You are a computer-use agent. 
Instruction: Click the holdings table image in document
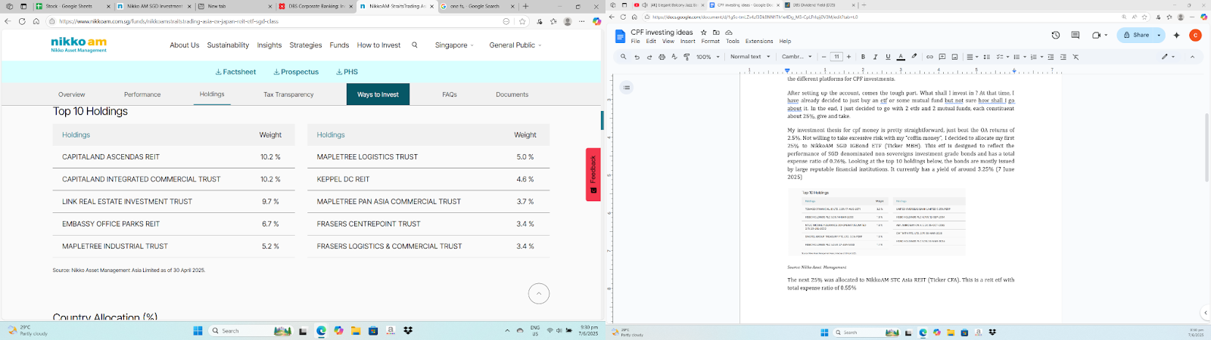(x=876, y=222)
